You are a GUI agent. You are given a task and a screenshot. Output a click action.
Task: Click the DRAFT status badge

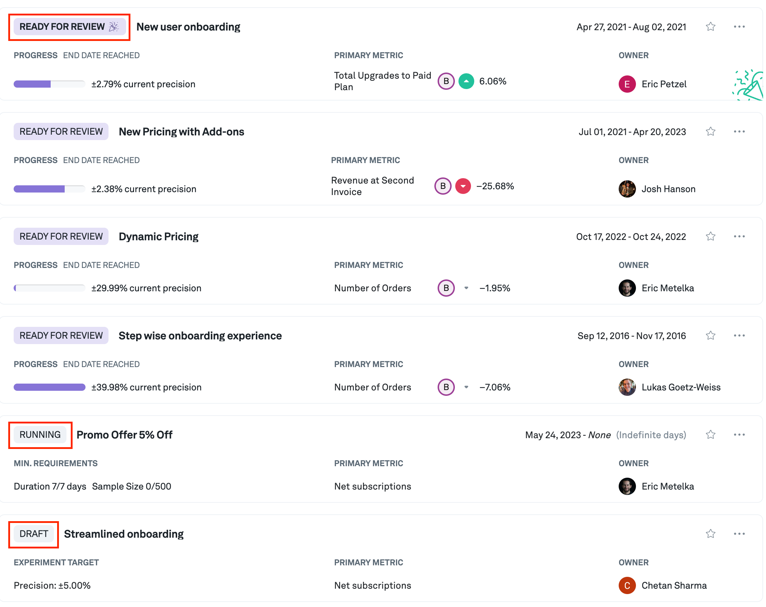tap(34, 534)
